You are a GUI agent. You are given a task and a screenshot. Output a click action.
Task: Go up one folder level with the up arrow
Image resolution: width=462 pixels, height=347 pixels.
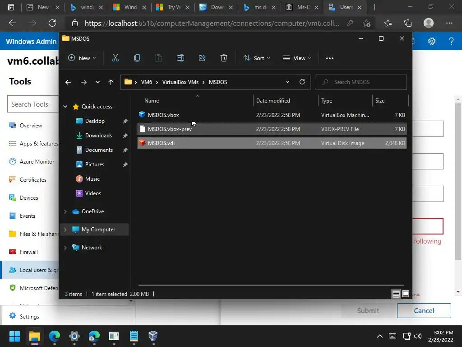click(x=111, y=82)
